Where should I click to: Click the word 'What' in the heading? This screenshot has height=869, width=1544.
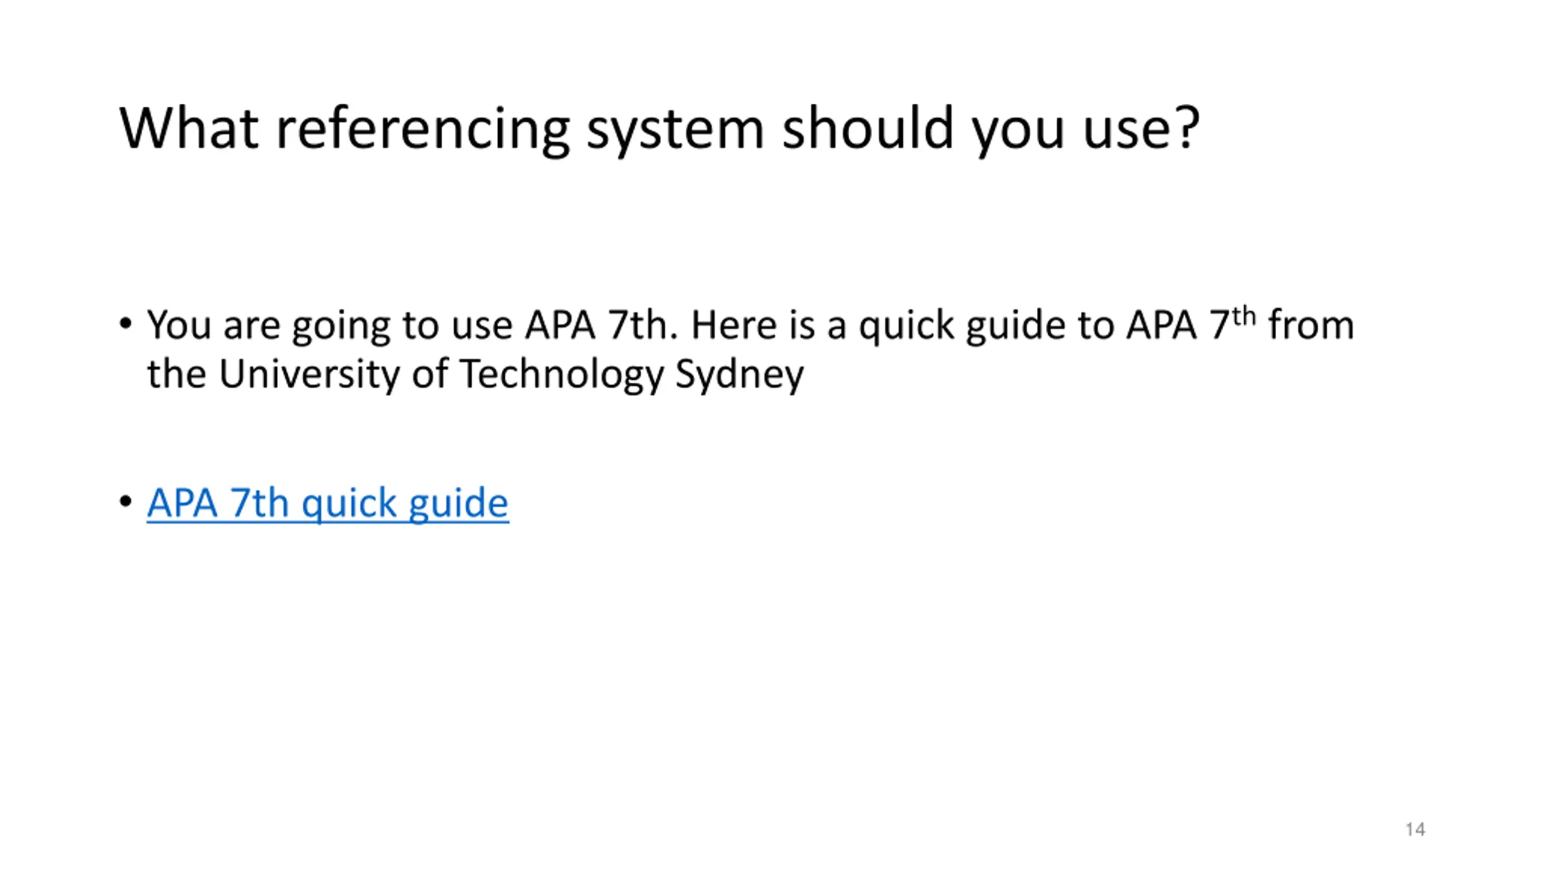189,128
